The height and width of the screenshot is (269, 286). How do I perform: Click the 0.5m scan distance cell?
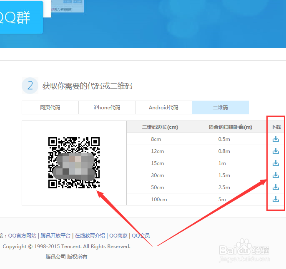(231, 139)
